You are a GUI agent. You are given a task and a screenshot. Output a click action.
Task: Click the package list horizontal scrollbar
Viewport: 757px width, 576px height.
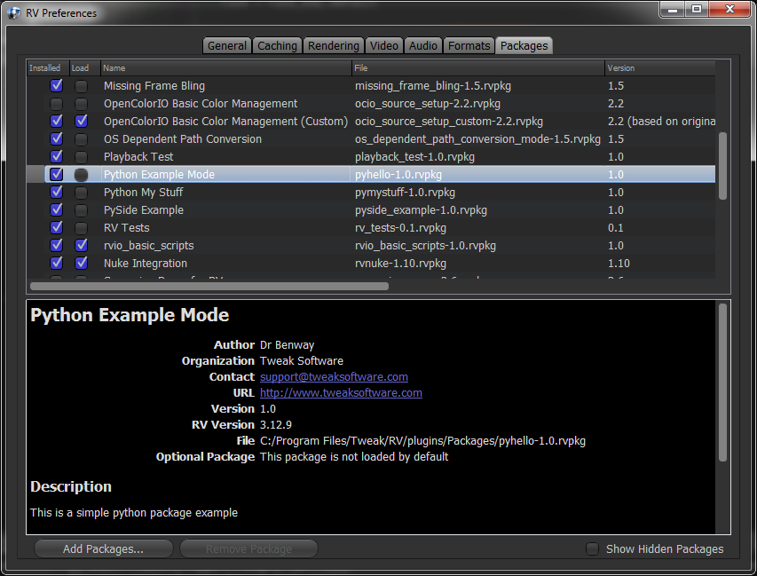[x=209, y=287]
